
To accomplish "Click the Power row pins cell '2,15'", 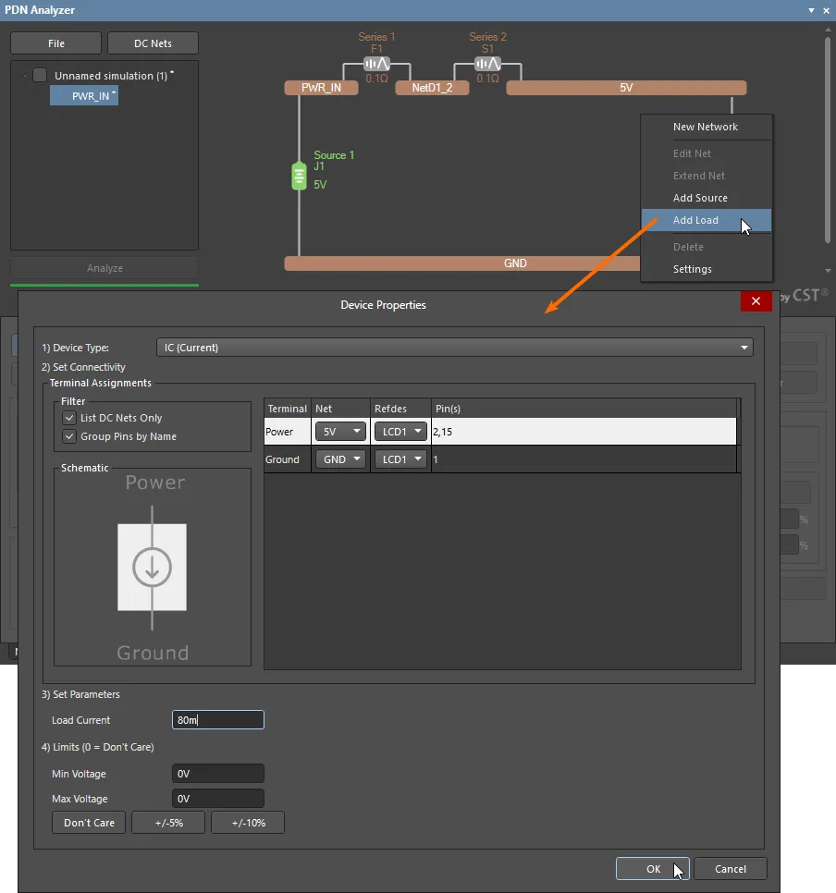I will click(584, 432).
